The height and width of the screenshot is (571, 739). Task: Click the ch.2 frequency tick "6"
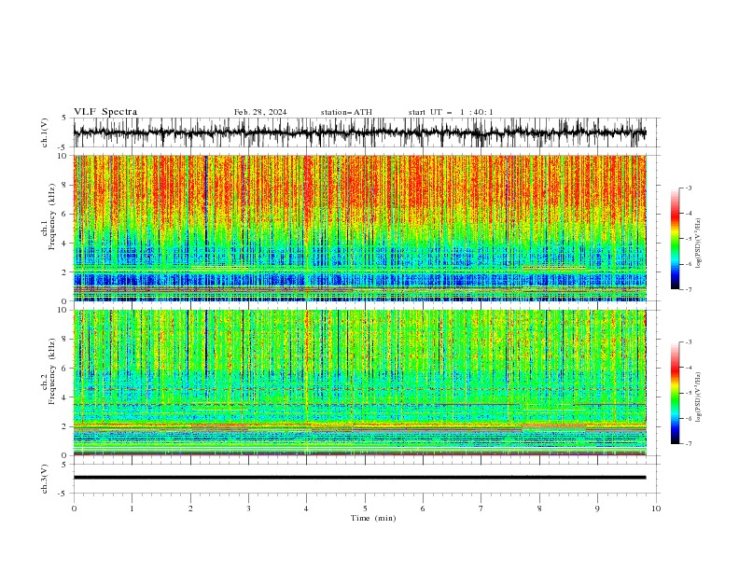tap(65, 369)
